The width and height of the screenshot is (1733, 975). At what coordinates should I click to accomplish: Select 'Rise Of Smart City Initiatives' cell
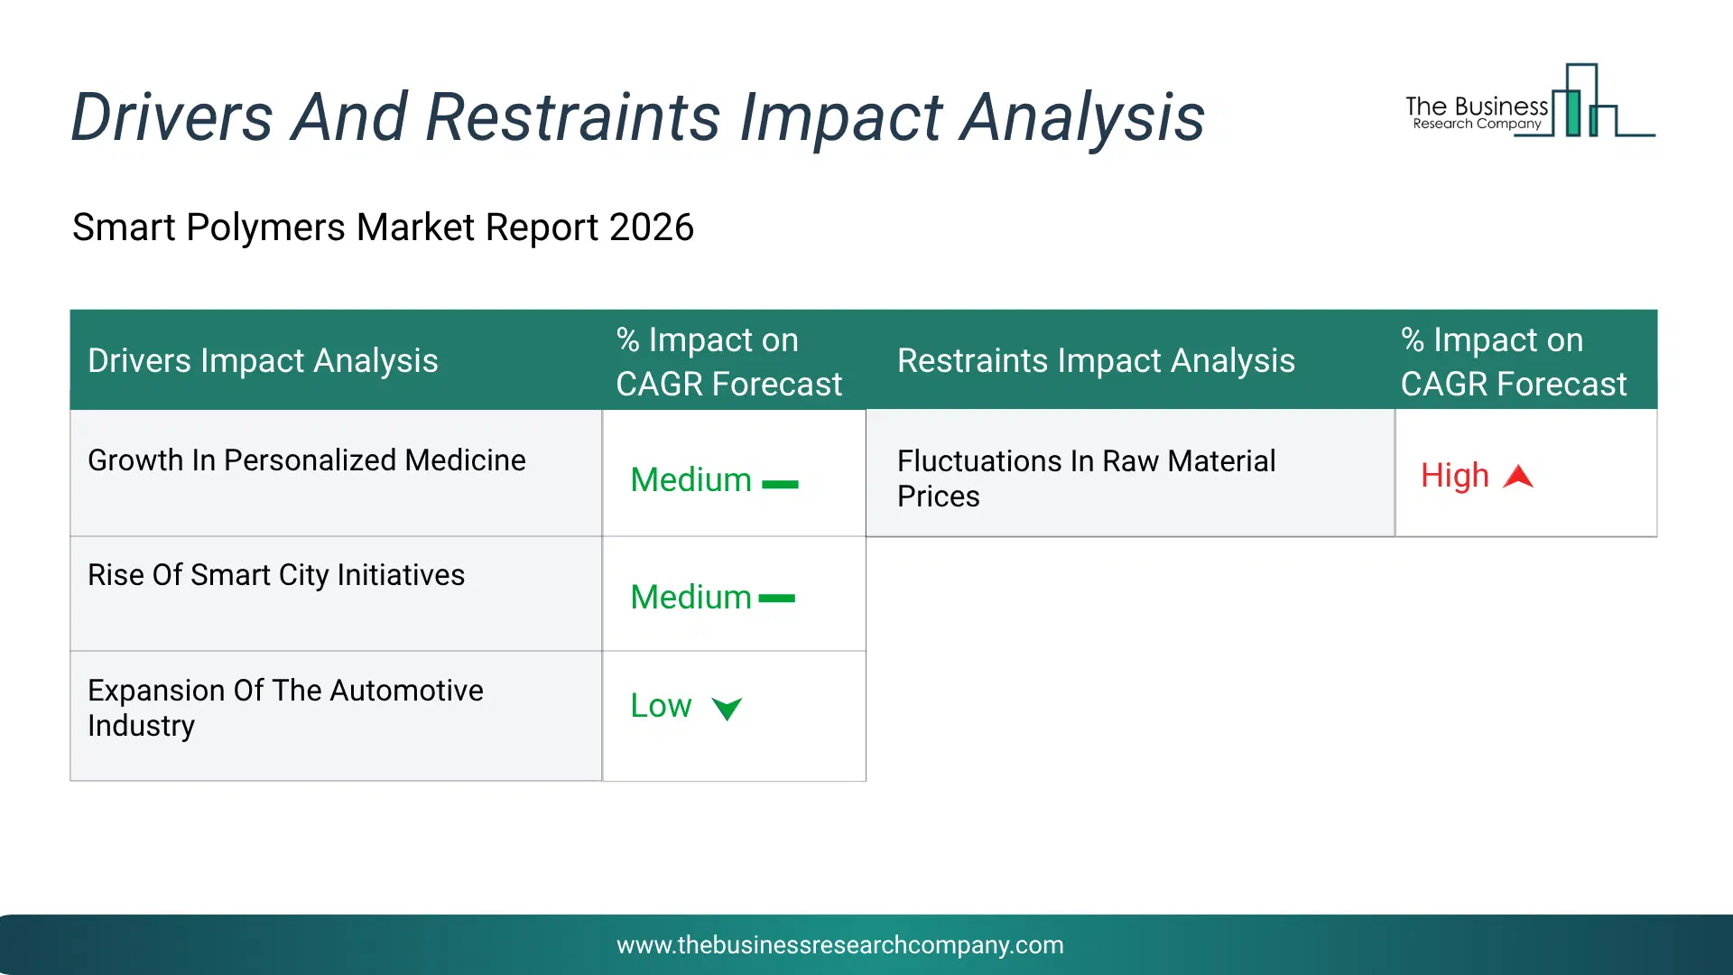click(336, 594)
